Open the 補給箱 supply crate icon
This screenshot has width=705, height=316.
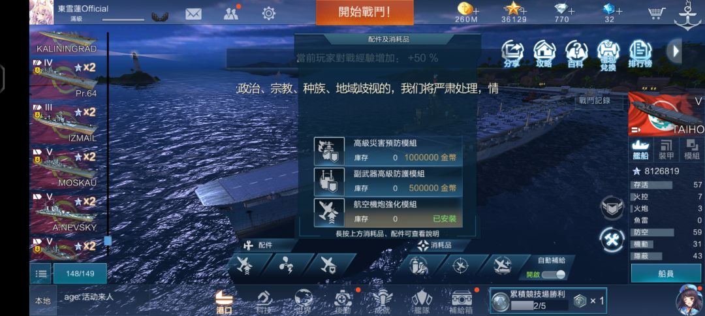(x=462, y=302)
